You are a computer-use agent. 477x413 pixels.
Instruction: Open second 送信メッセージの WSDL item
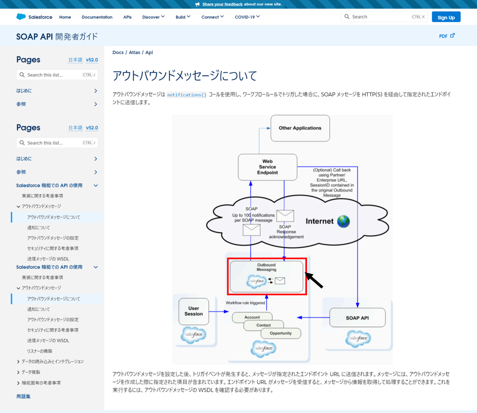click(x=48, y=340)
